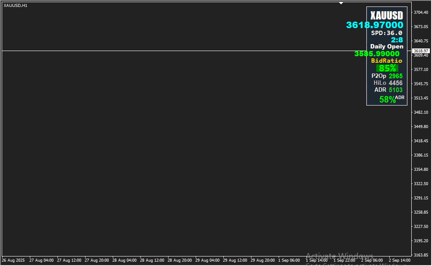Click the 28 Aug 12:00 time axis label
Screen dimensions: 432x266
152,260
